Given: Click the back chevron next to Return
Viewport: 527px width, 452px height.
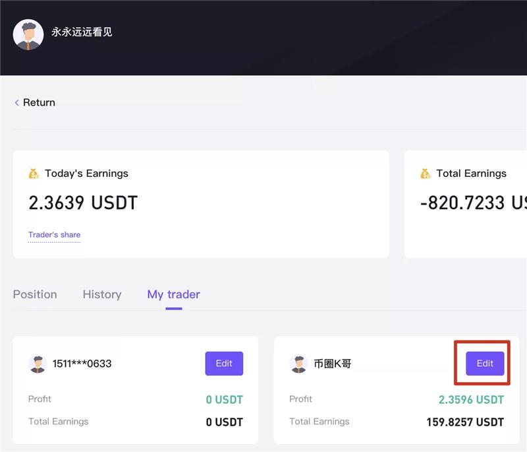Looking at the screenshot, I should coord(17,103).
